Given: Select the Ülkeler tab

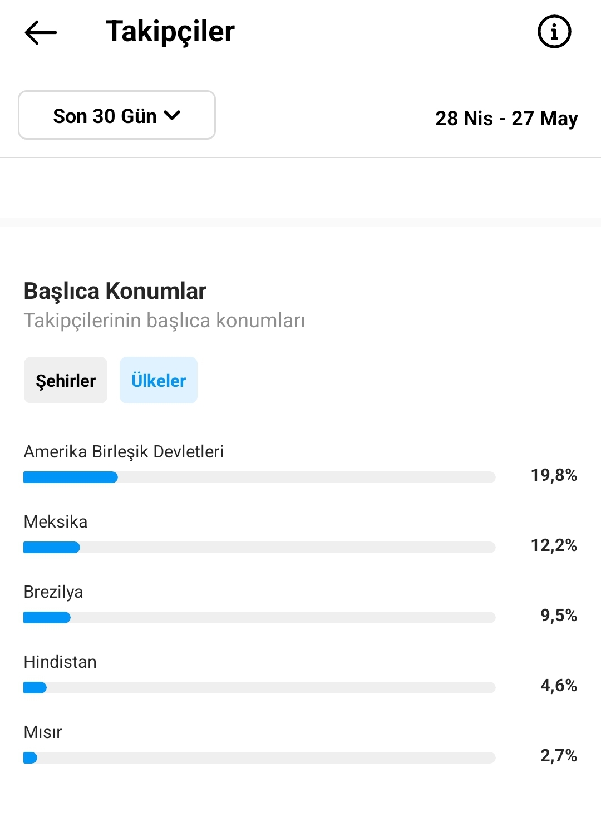Looking at the screenshot, I should point(159,380).
